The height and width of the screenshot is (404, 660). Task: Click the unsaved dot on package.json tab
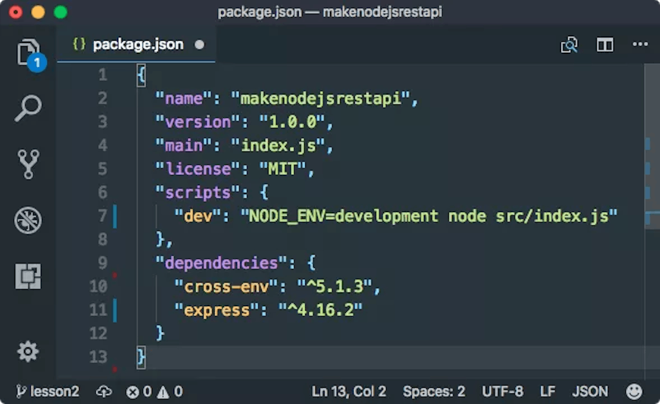pyautogui.click(x=200, y=45)
